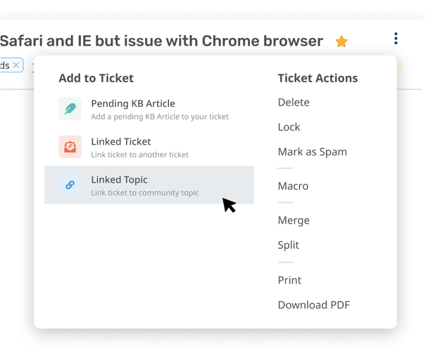The height and width of the screenshot is (353, 428).
Task: Click the Ticket Actions heading
Action: (x=317, y=78)
